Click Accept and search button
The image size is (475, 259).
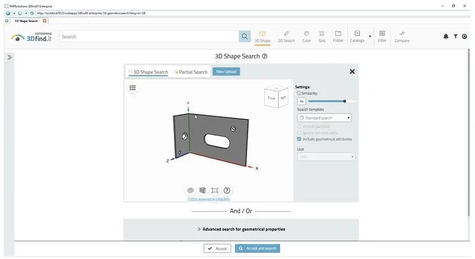click(x=258, y=249)
